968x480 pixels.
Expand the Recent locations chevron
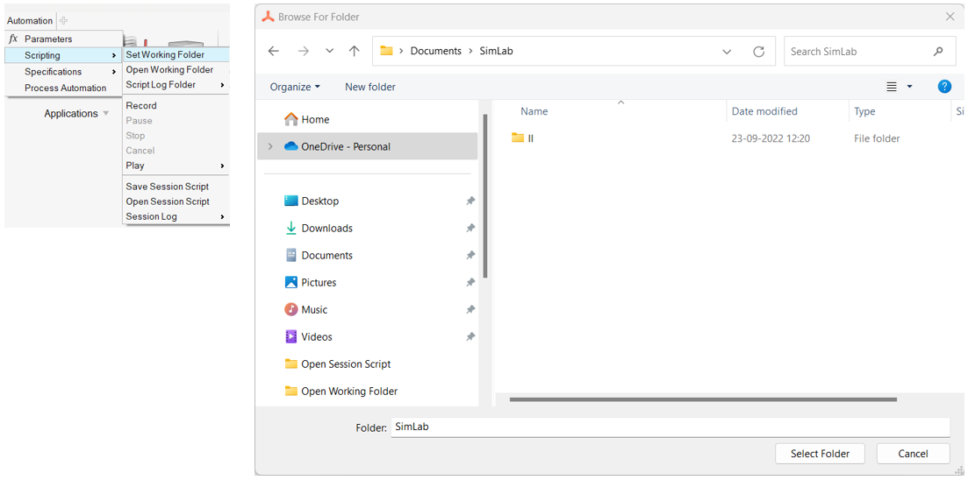[330, 52]
